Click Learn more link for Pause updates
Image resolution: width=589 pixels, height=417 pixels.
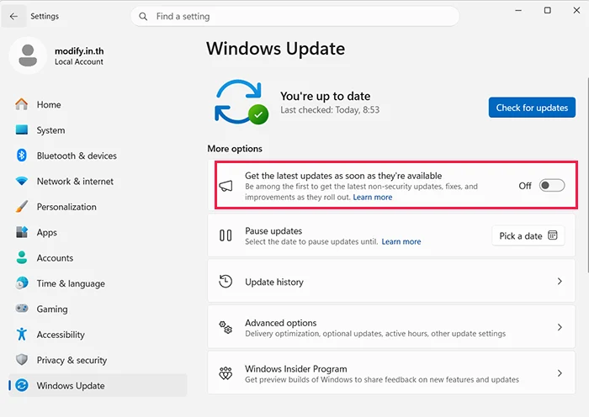coord(401,242)
